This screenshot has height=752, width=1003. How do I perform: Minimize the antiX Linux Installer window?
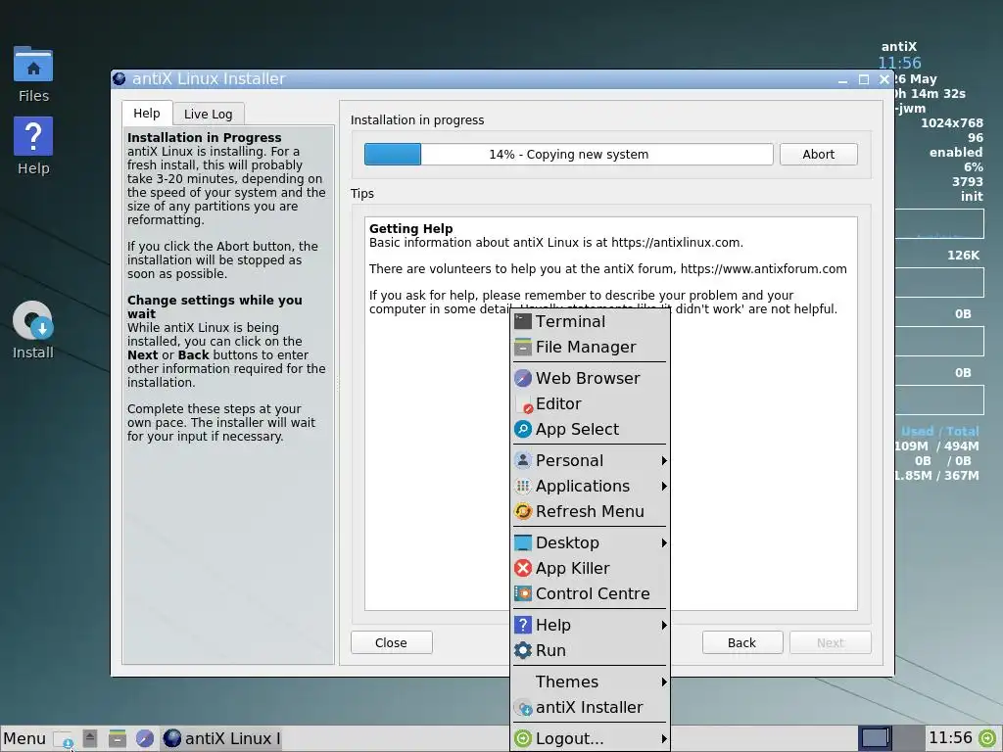[x=842, y=80]
